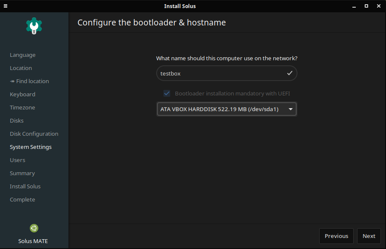386x249 pixels.
Task: Go to the Users step
Action: click(x=17, y=160)
